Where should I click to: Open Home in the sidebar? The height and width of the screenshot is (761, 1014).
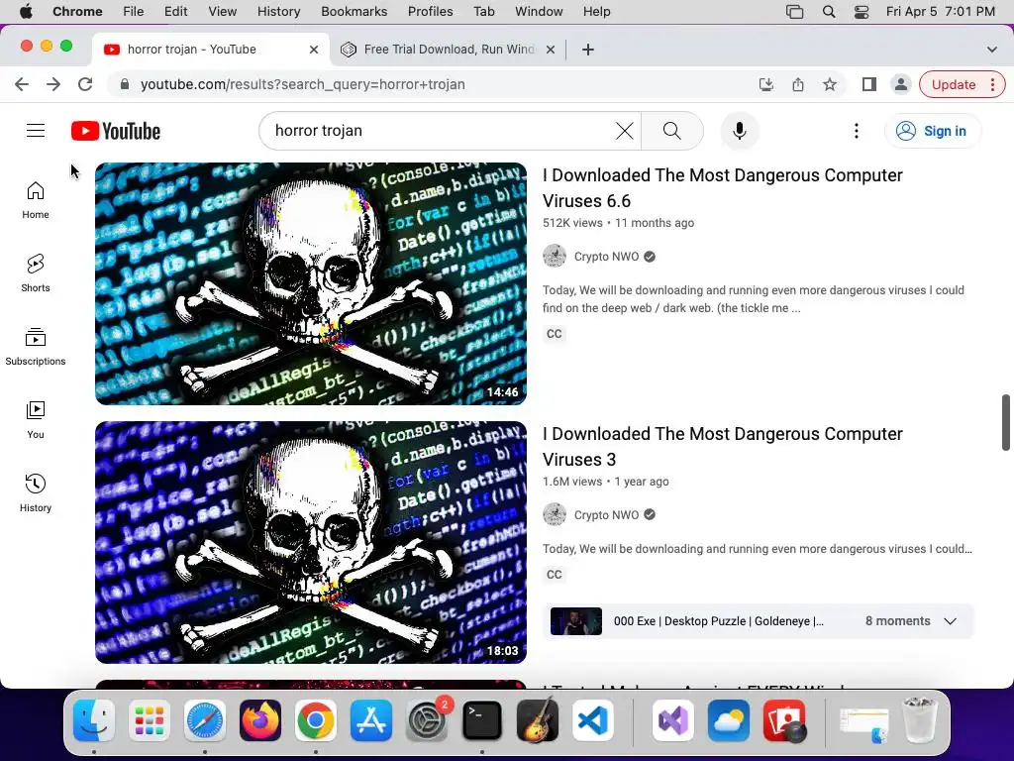[36, 200]
